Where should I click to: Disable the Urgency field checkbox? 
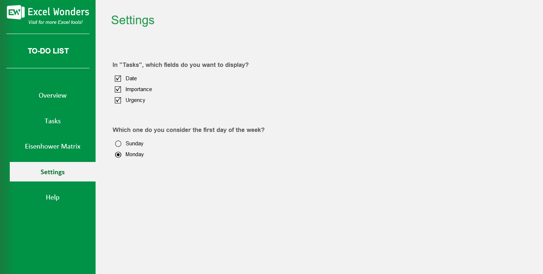point(118,100)
